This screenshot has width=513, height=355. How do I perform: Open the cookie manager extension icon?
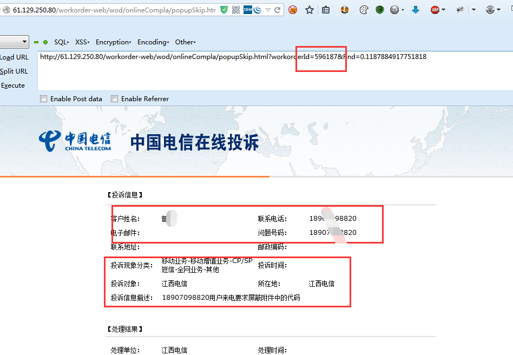click(x=364, y=10)
